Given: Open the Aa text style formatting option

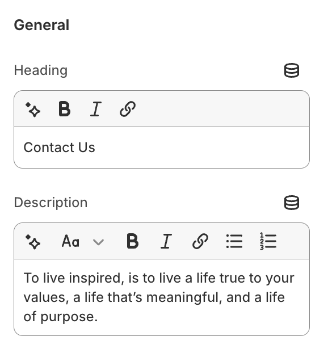Looking at the screenshot, I should (x=70, y=241).
